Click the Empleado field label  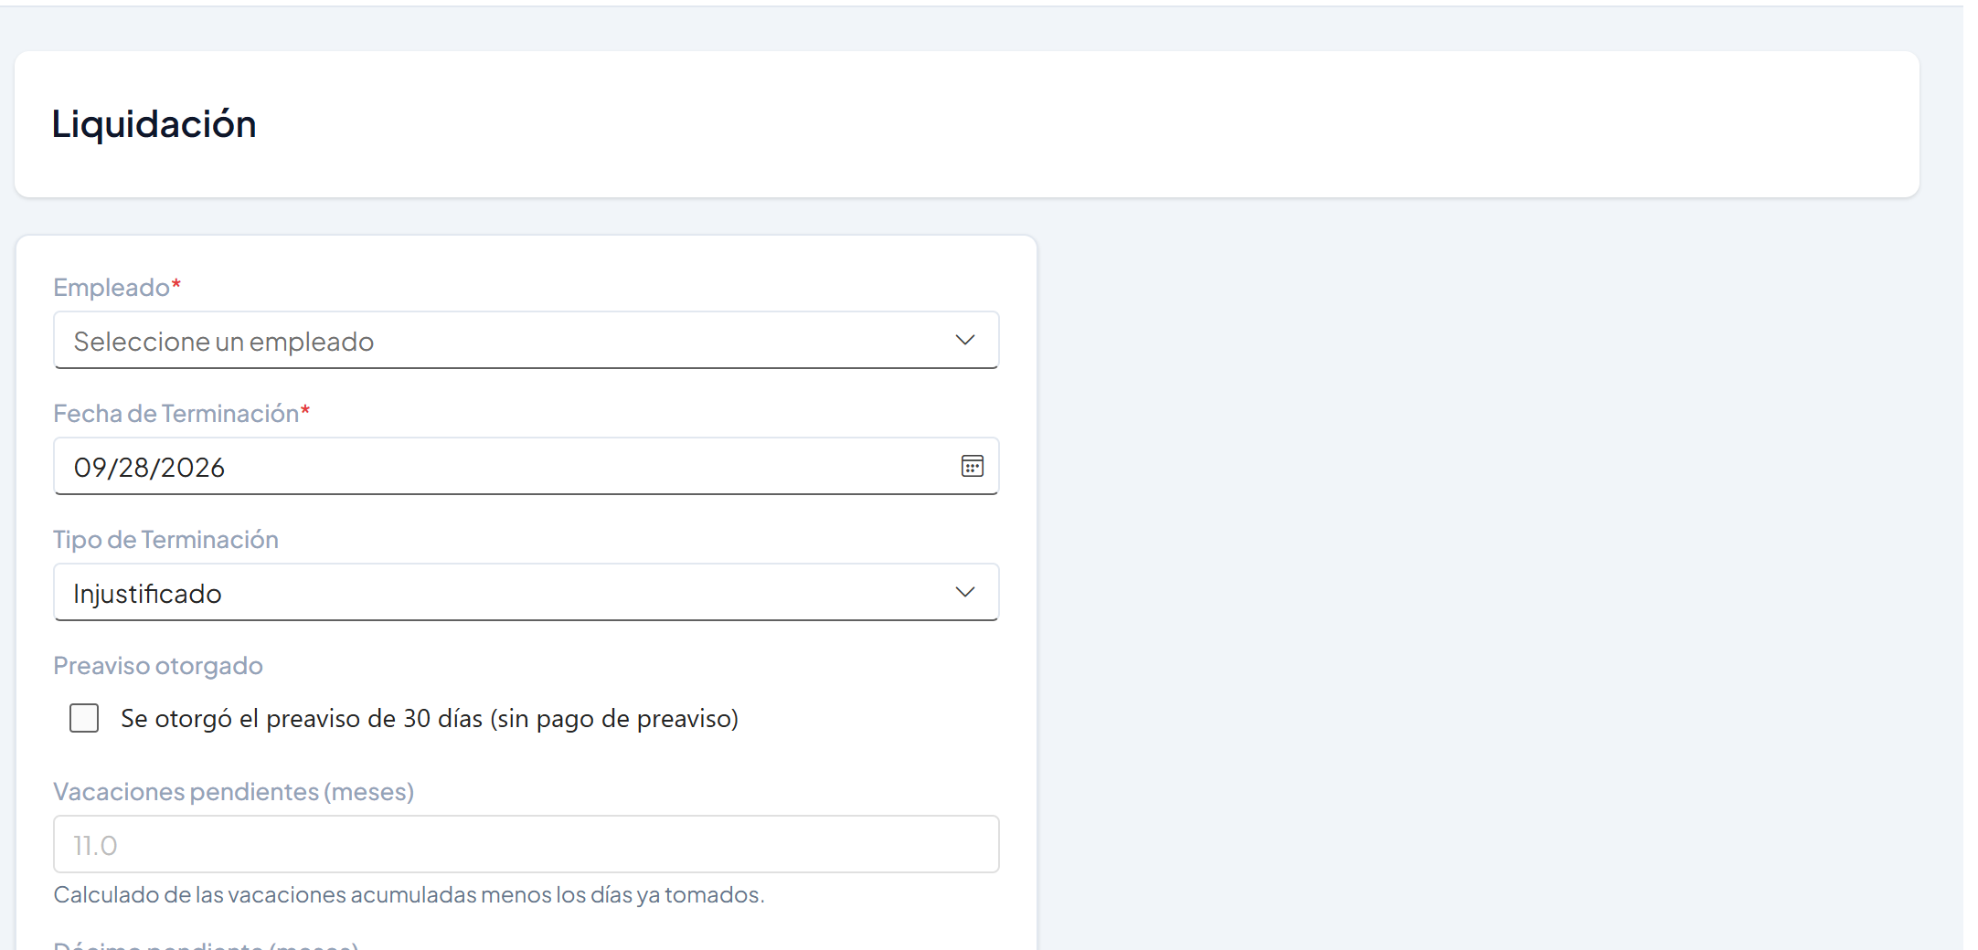pyautogui.click(x=117, y=288)
